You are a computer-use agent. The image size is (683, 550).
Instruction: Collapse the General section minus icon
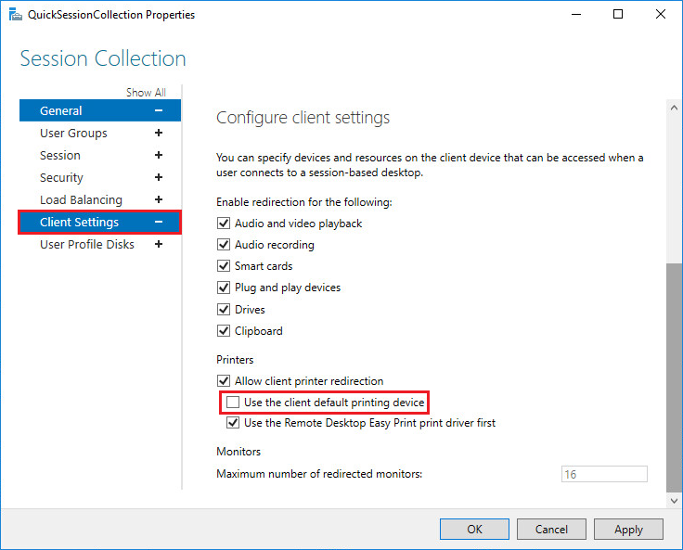coord(159,111)
